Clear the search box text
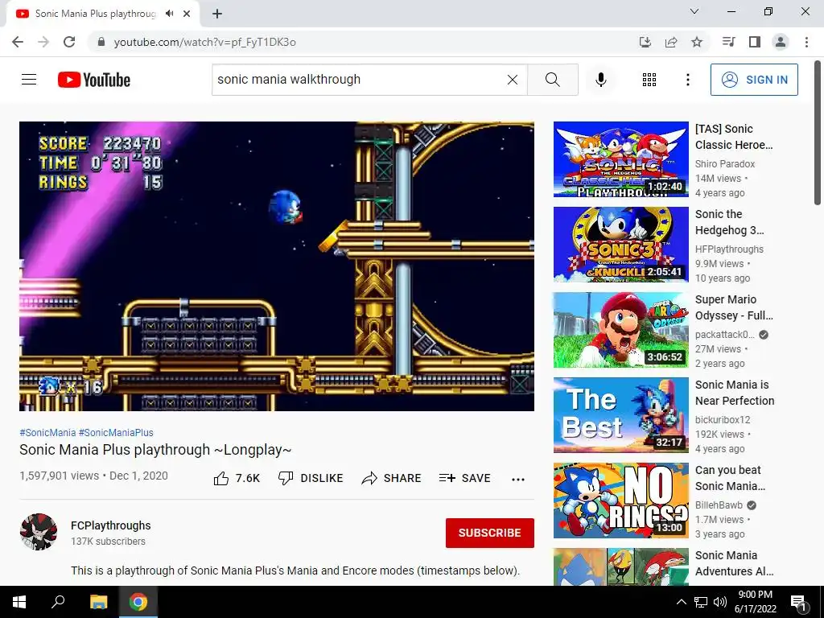Screen dimensions: 824x618 pos(513,80)
